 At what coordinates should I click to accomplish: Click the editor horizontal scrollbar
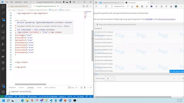click(30, 84)
